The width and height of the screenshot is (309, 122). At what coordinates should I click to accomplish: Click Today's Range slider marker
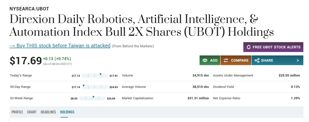(x=100, y=75)
